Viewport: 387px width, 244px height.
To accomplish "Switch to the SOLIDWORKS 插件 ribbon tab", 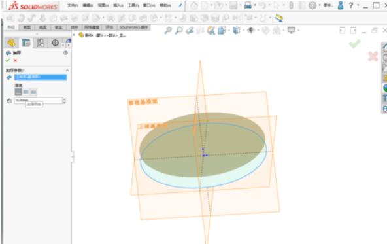I will click(133, 27).
